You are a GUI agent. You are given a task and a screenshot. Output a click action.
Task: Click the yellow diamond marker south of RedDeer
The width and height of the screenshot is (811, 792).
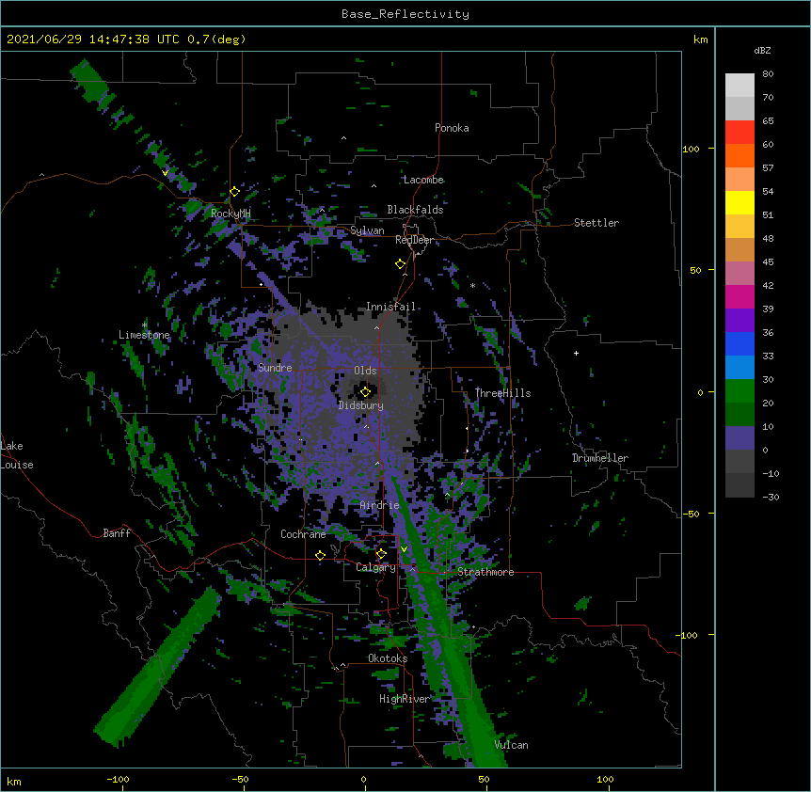[x=400, y=264]
